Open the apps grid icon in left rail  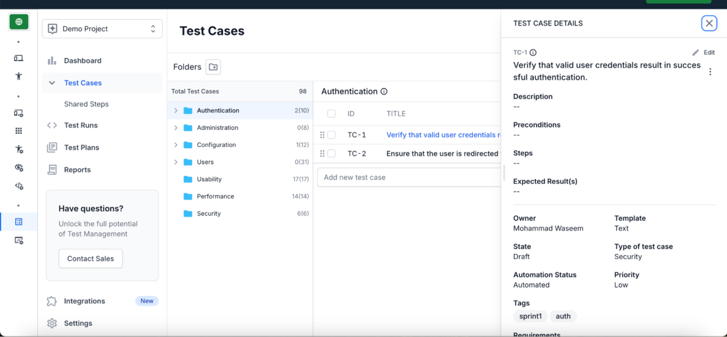pos(18,131)
